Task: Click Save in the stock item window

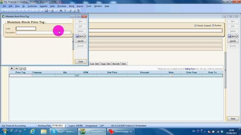Action: coord(232,36)
